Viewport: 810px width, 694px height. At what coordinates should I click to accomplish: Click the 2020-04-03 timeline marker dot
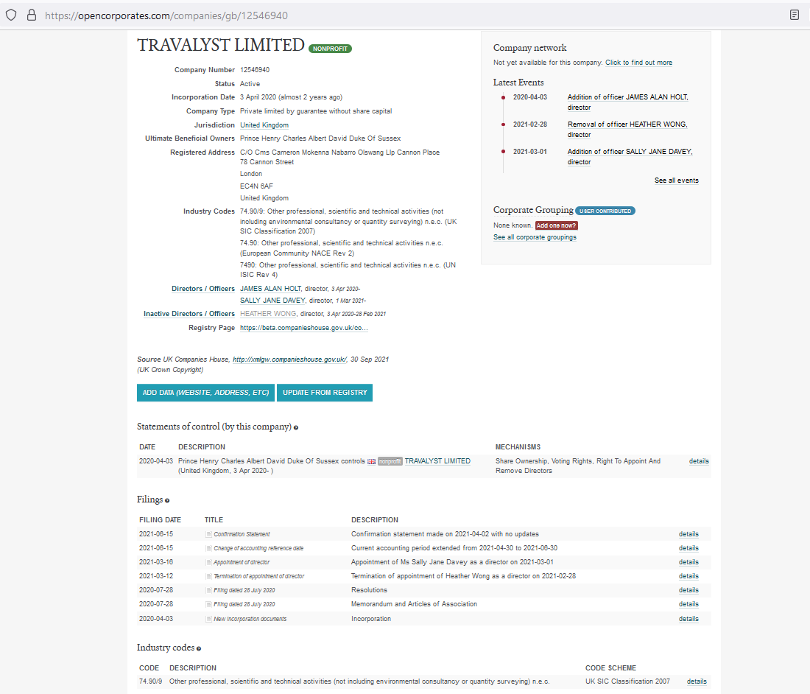(x=503, y=97)
